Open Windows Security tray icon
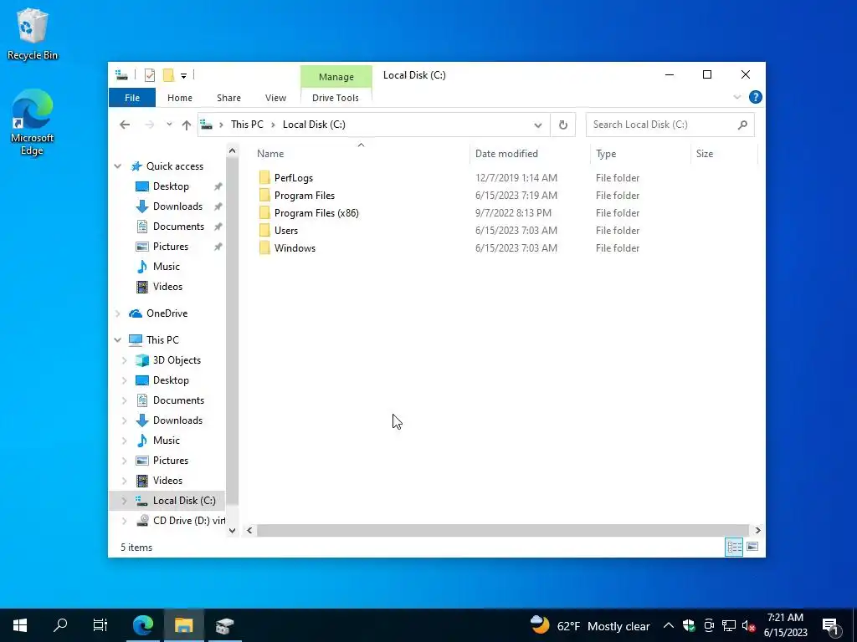This screenshot has width=857, height=642. click(x=689, y=625)
